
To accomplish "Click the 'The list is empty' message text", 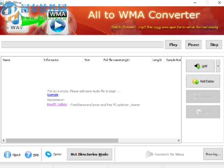I will (x=84, y=91).
